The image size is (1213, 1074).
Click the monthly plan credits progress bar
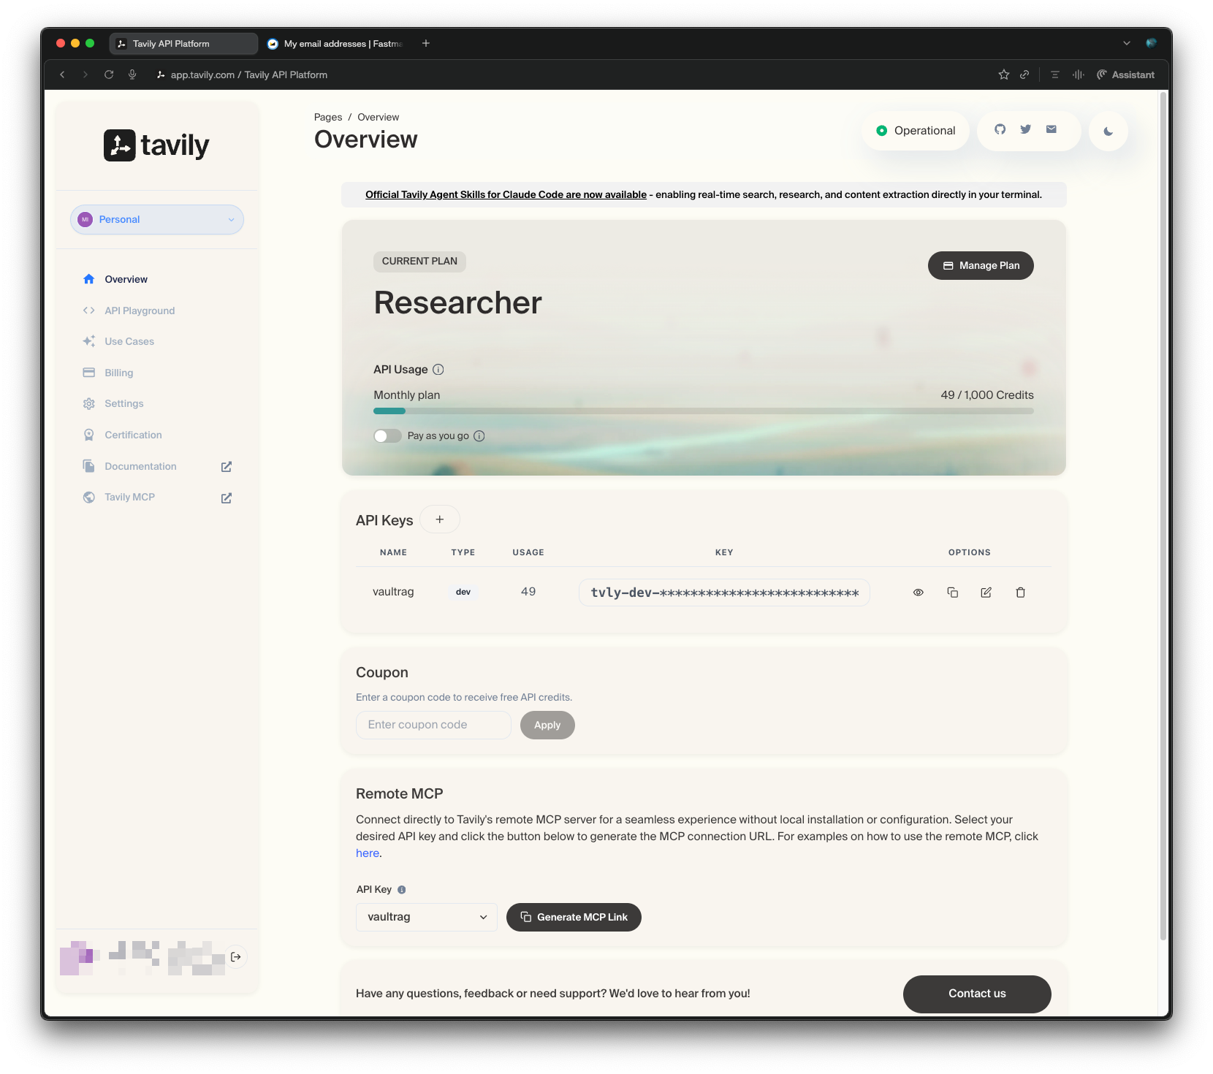point(704,411)
